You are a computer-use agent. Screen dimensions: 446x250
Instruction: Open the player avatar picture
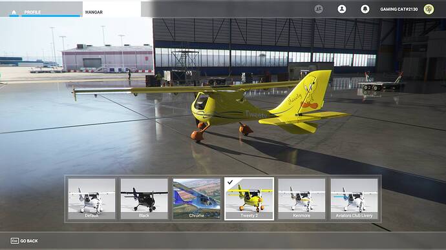coord(429,9)
